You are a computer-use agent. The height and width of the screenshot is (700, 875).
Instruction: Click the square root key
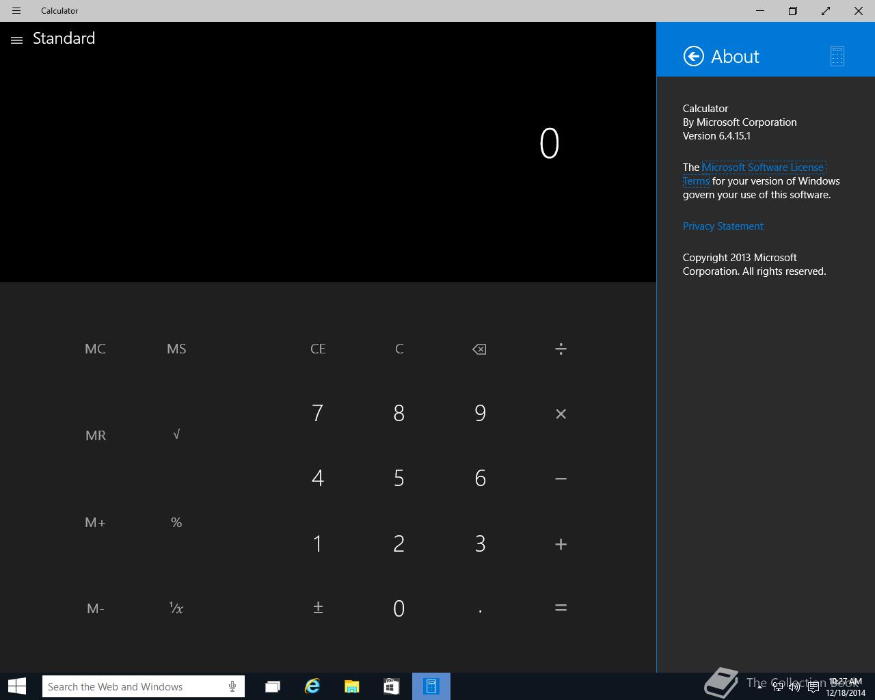coord(176,435)
